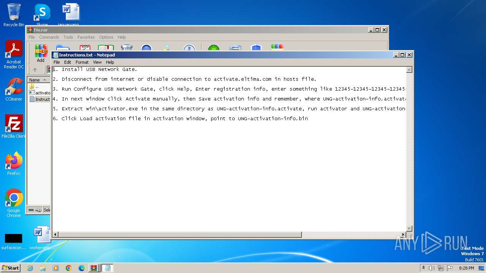Screen dimensions: 486x273
Task: Open WinRAR Commands menu
Action: pos(49,37)
